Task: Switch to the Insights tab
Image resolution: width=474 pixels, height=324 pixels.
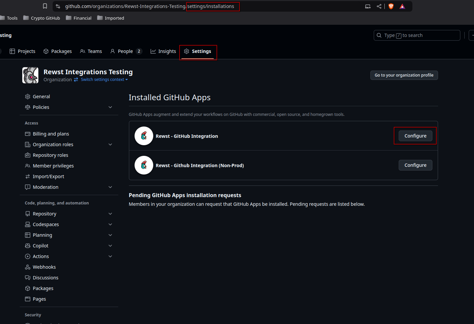Action: pyautogui.click(x=163, y=51)
